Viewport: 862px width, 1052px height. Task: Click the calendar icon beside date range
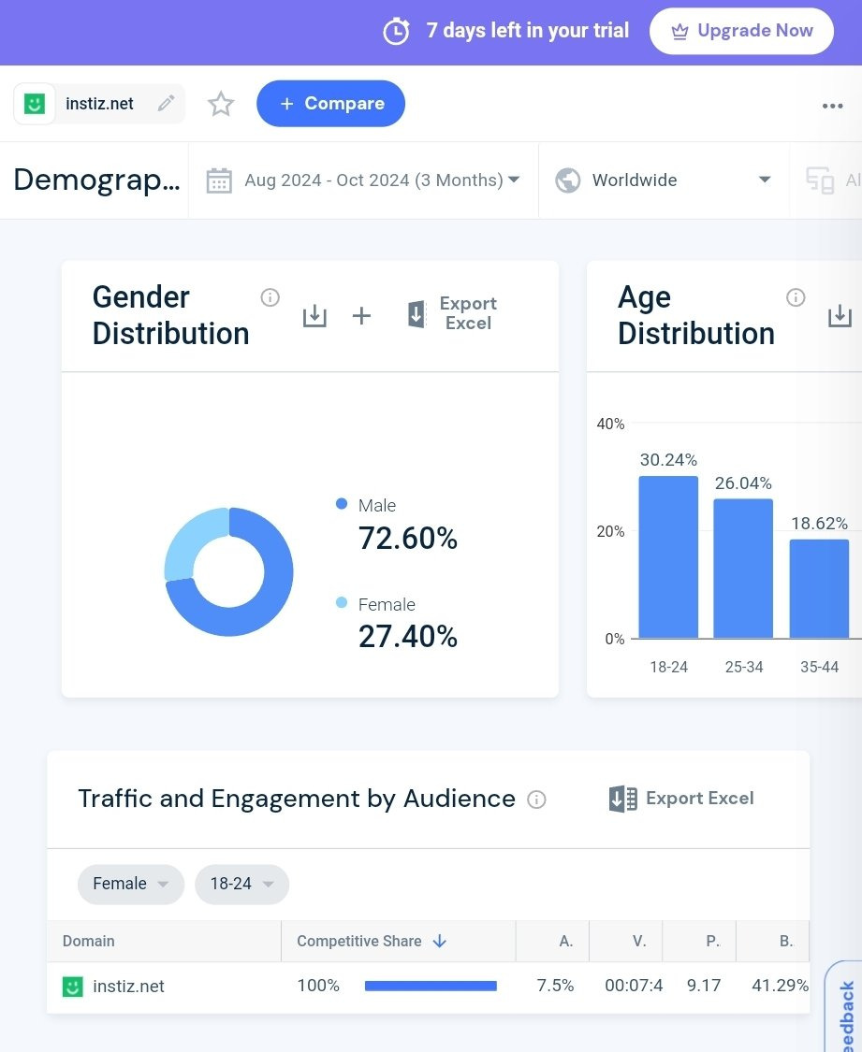[x=219, y=180]
